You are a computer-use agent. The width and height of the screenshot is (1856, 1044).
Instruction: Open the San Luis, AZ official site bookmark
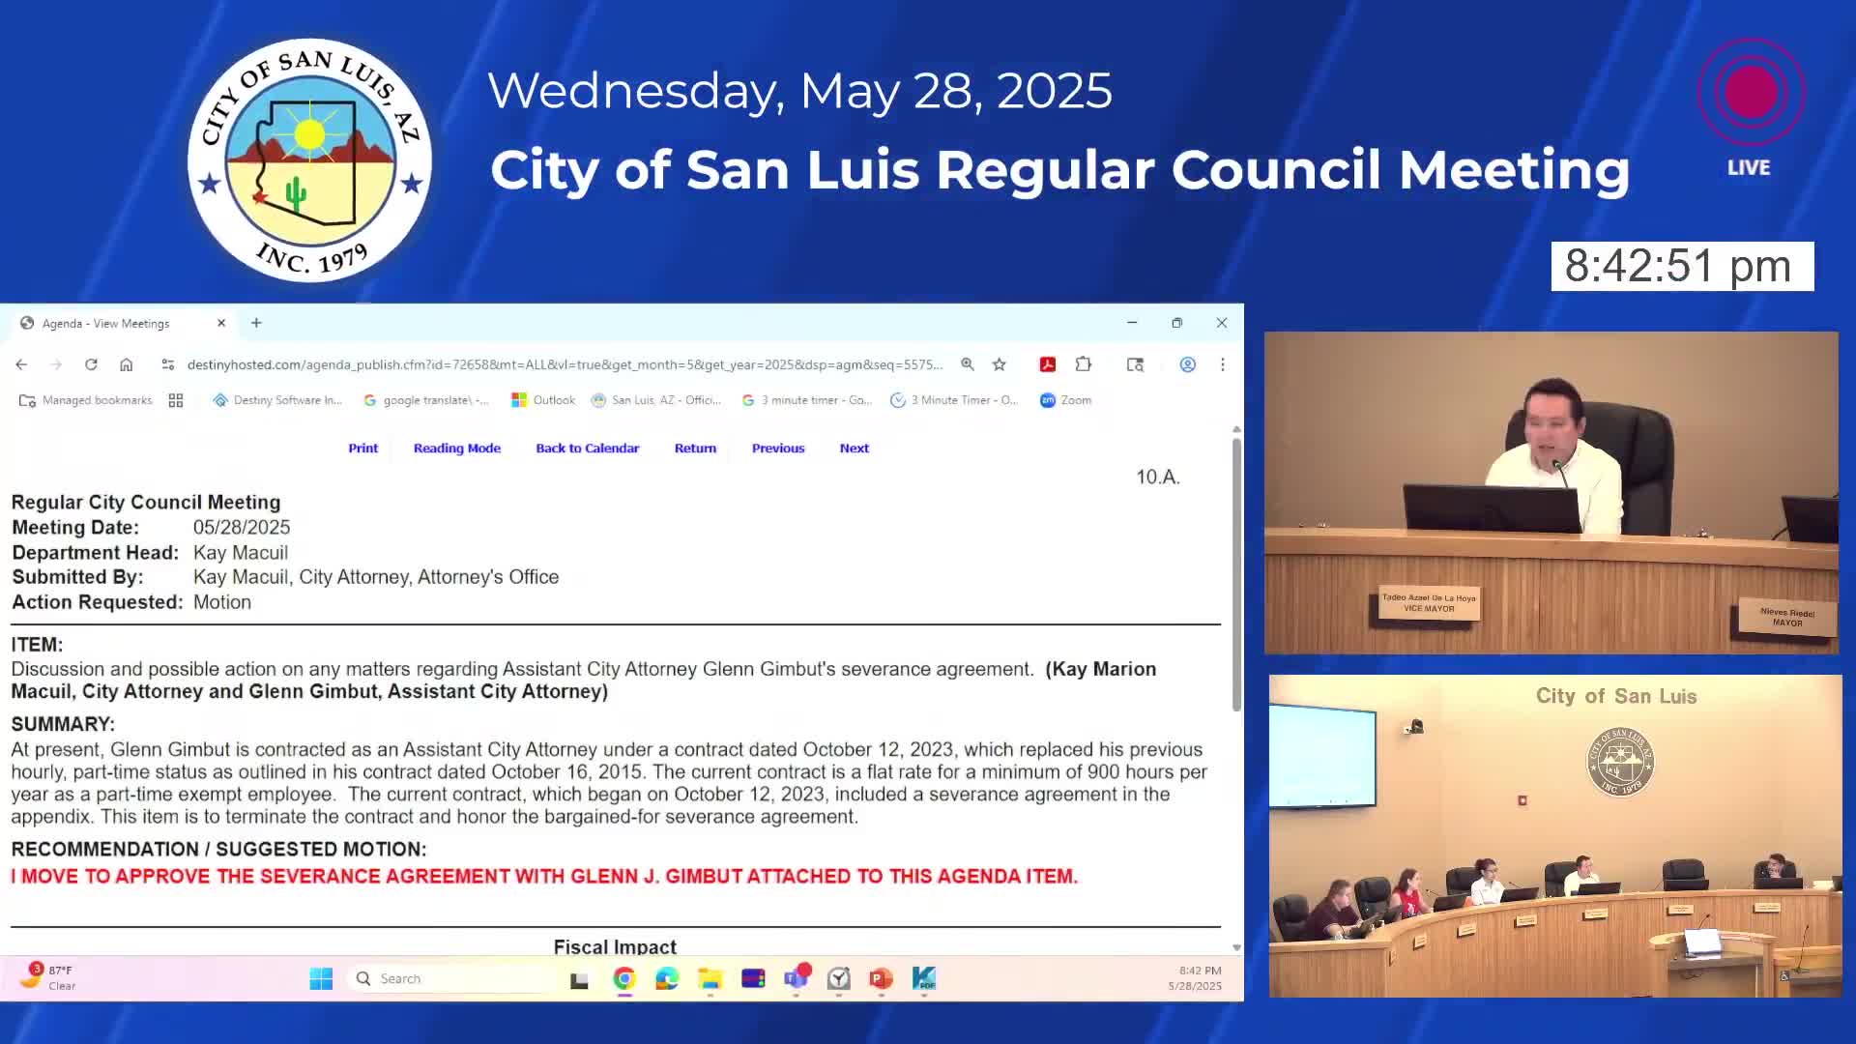click(656, 399)
